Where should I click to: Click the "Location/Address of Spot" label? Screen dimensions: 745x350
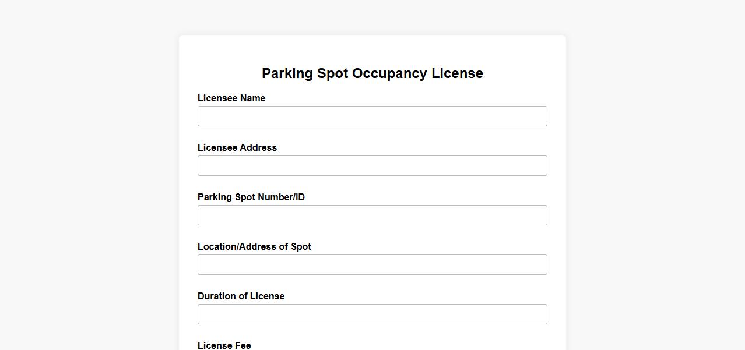(x=254, y=247)
